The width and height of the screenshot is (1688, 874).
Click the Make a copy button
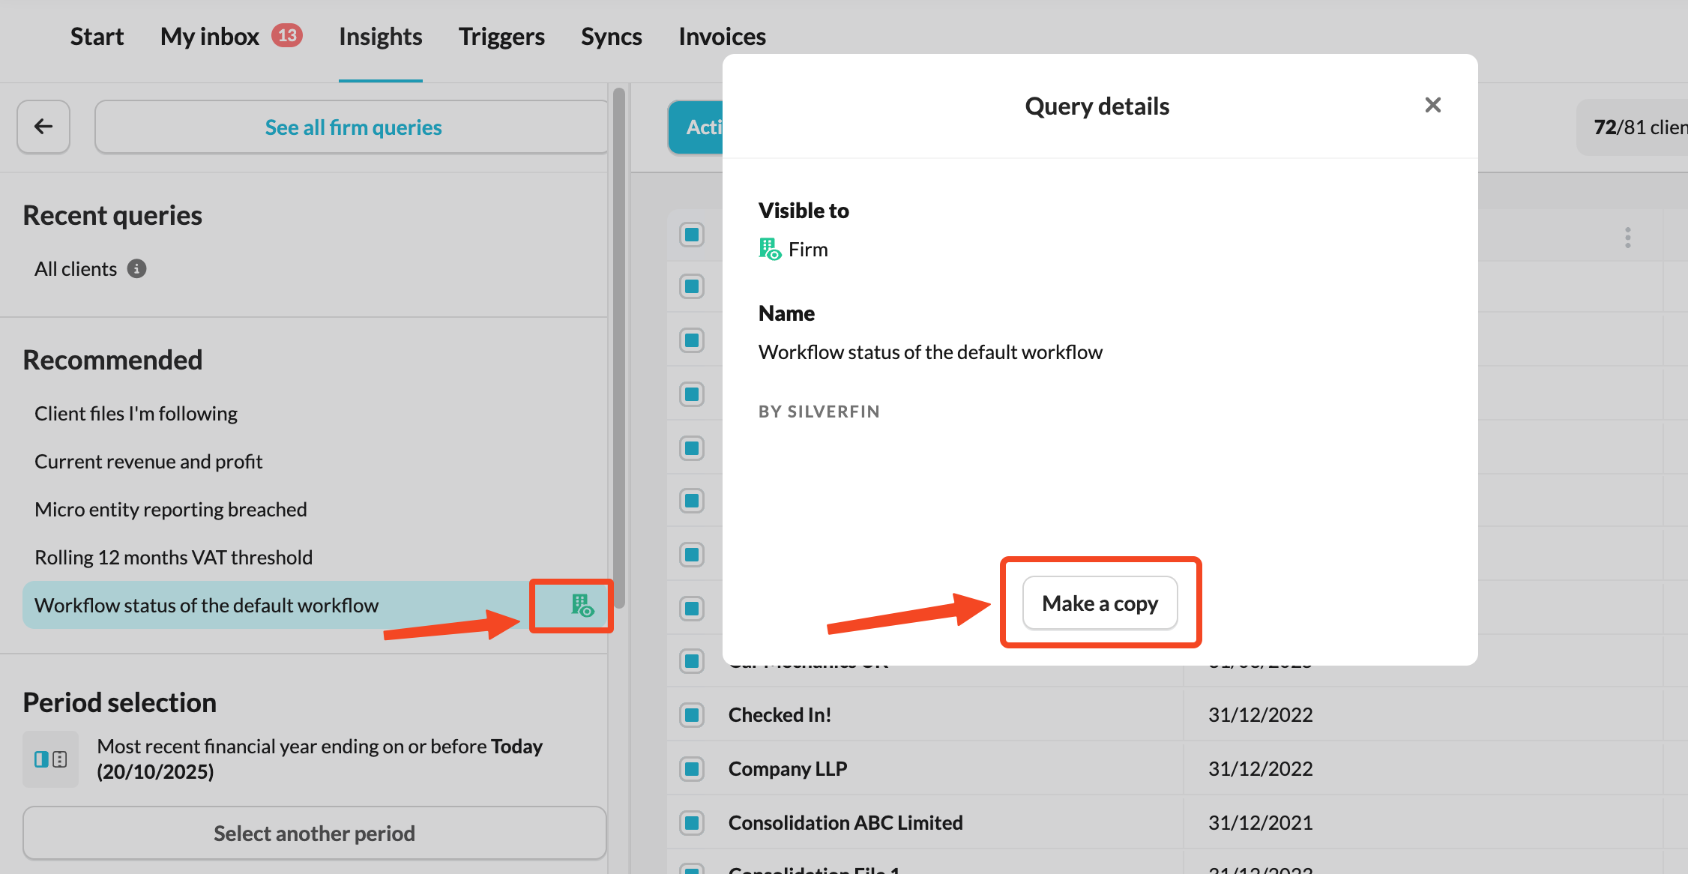click(1100, 603)
